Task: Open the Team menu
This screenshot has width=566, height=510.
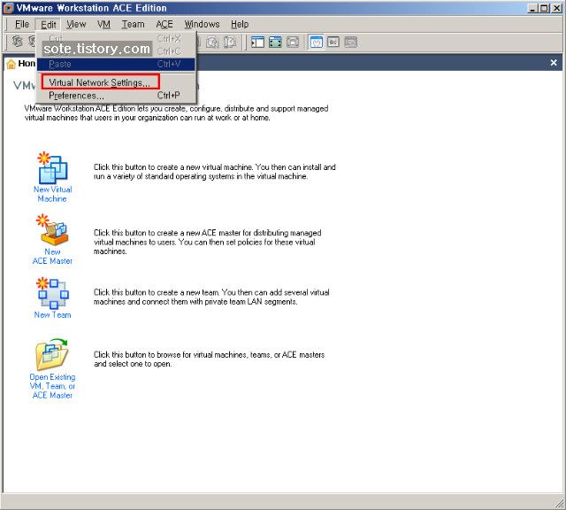Action: (134, 24)
